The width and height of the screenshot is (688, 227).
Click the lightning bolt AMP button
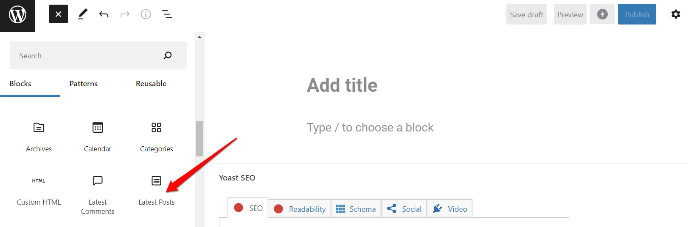[602, 14]
